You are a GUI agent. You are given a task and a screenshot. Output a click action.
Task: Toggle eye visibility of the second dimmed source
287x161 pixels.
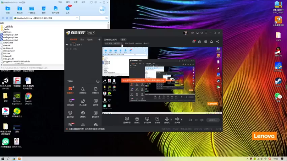tap(67, 49)
